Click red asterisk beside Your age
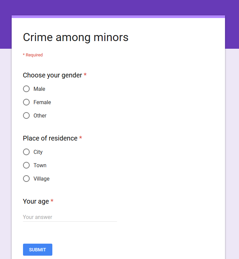Viewport: 239px width, 259px height. (52, 200)
